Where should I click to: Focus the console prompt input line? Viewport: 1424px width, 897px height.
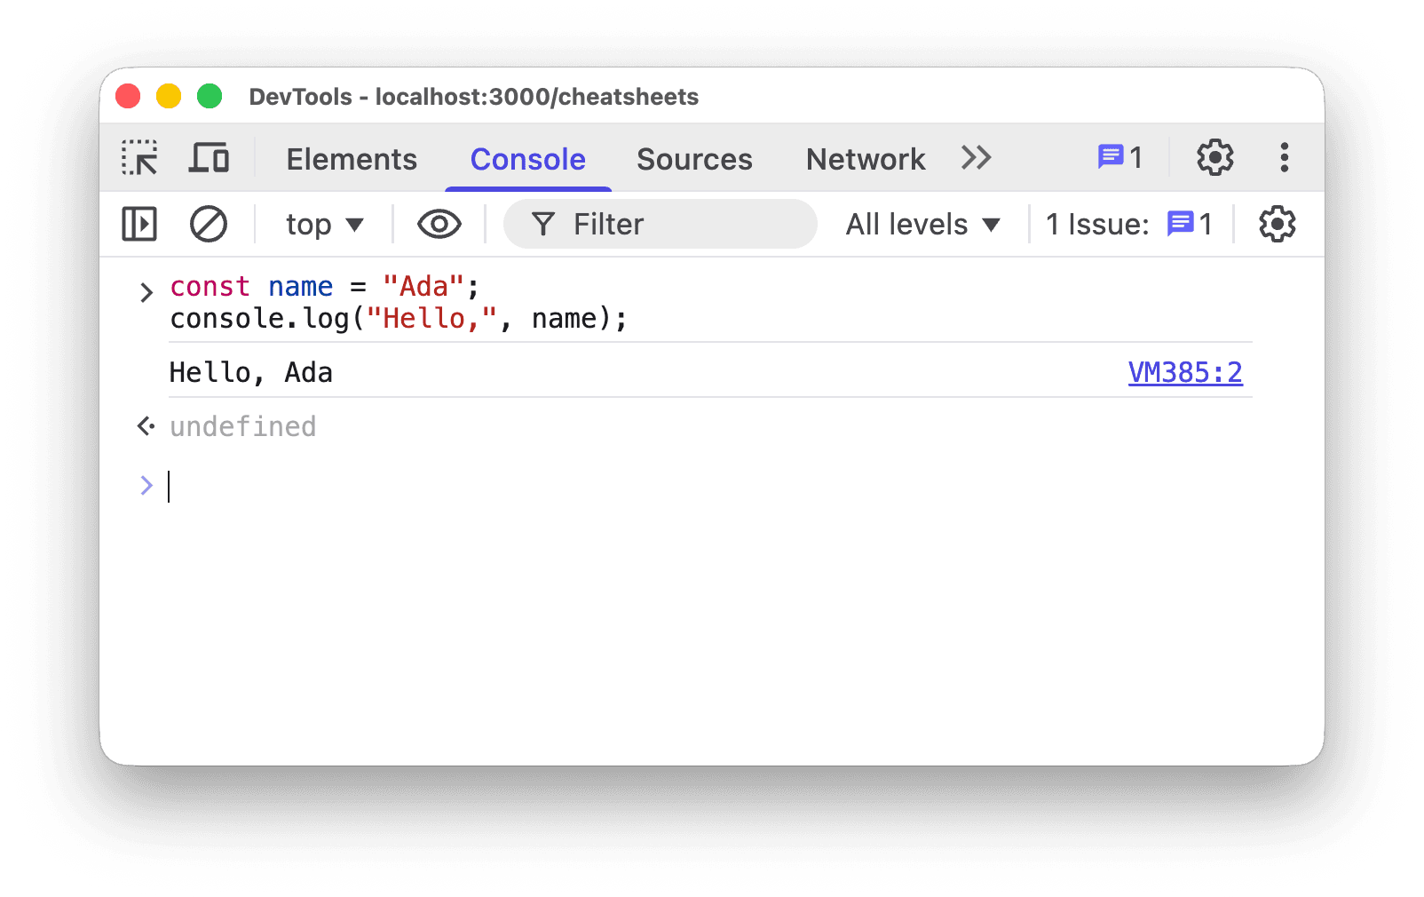[710, 486]
